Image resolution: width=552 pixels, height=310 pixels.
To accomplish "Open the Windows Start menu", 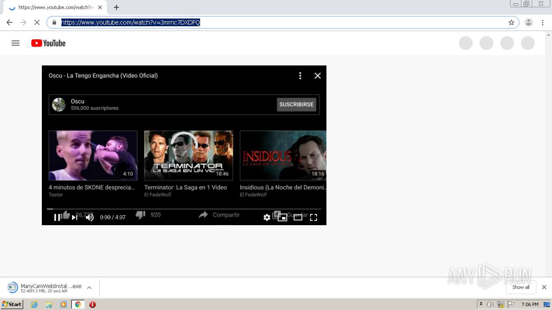I will [x=12, y=304].
